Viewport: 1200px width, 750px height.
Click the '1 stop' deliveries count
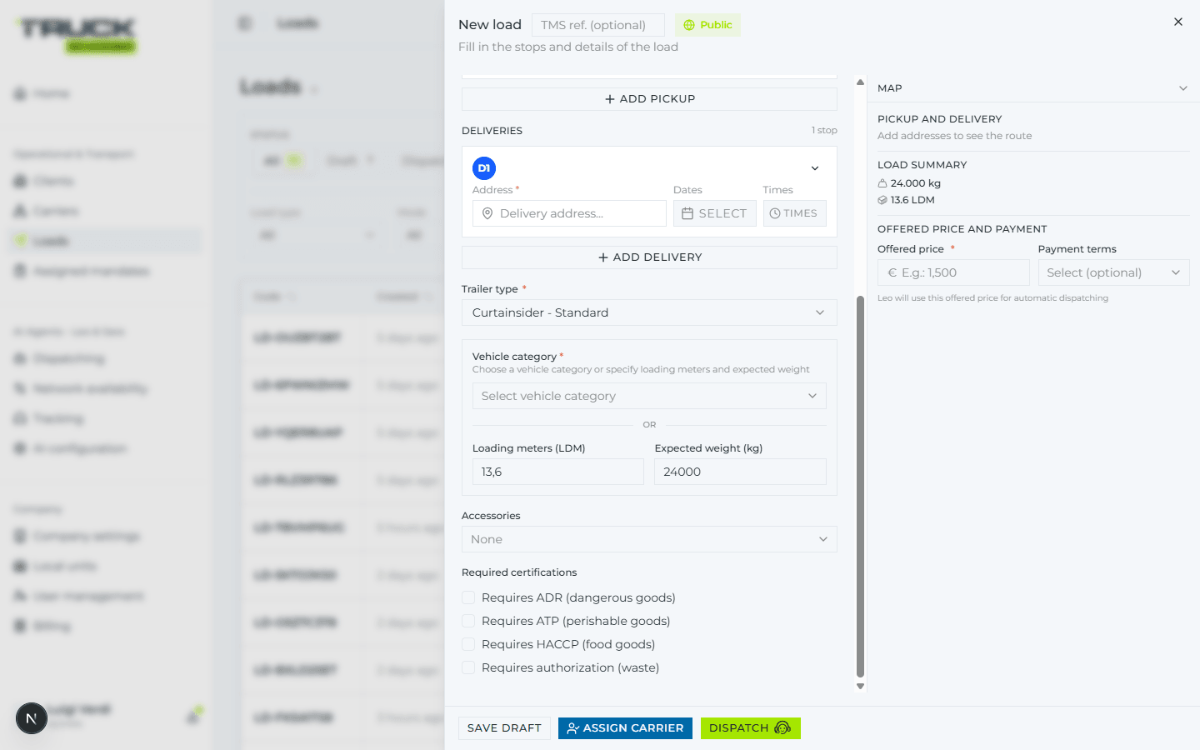click(x=824, y=131)
